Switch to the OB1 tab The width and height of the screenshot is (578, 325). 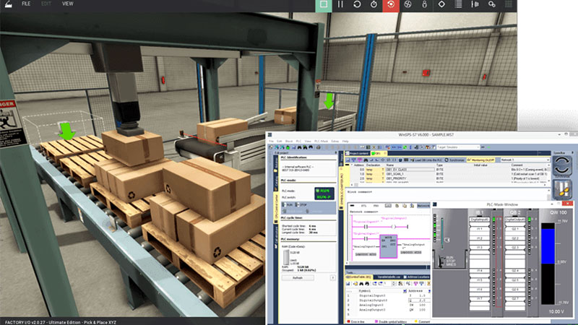(x=378, y=153)
